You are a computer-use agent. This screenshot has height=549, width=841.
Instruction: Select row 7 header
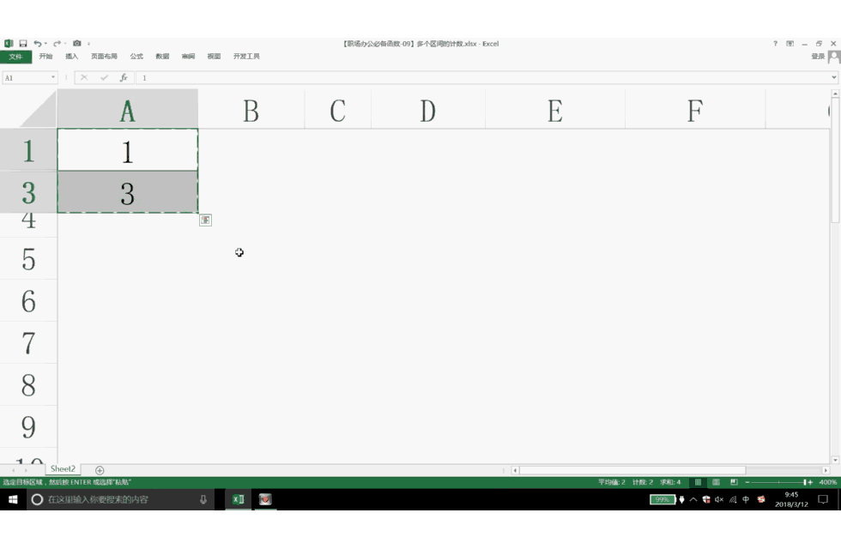coord(28,343)
